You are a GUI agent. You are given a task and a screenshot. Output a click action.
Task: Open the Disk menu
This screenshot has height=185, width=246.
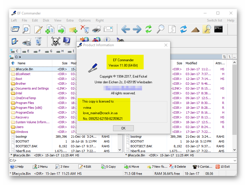point(46,20)
